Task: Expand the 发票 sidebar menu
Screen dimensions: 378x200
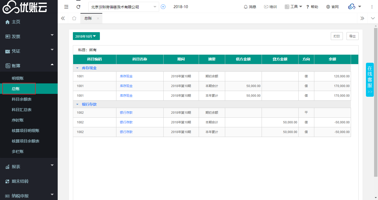Action: coord(29,37)
